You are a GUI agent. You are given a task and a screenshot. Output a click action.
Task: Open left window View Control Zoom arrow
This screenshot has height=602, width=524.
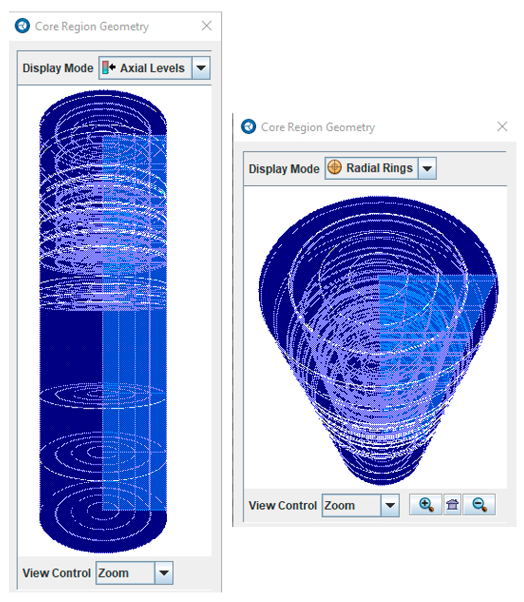coord(164,573)
